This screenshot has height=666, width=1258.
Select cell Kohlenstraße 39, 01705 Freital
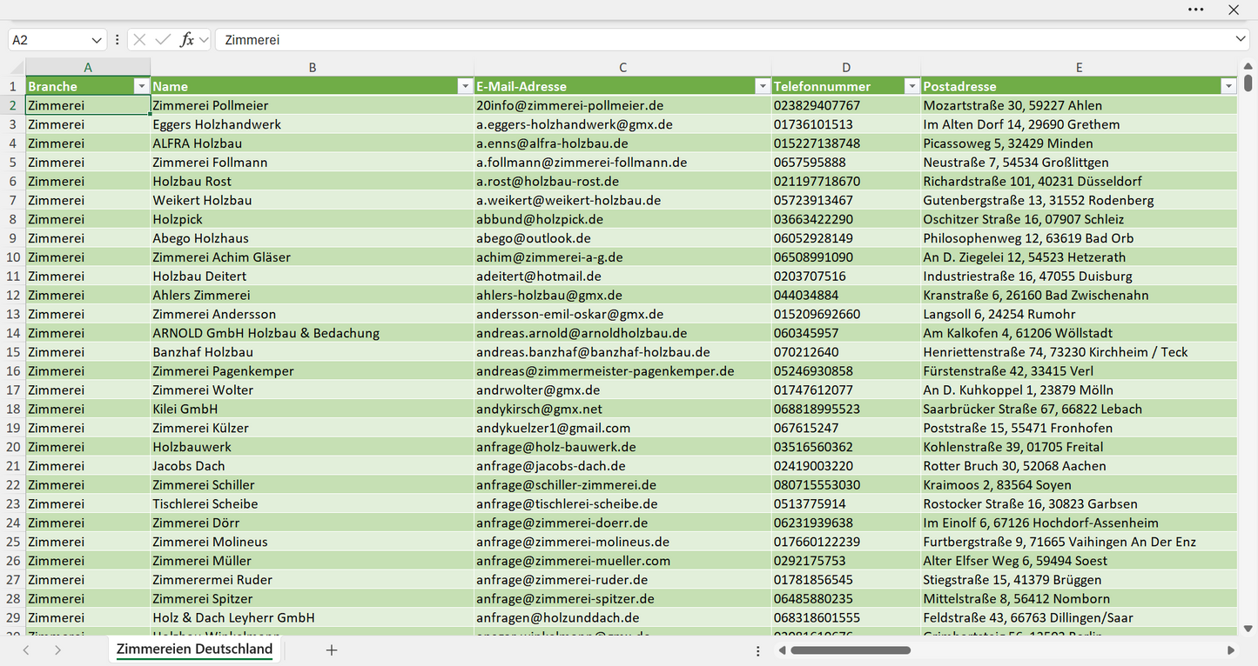click(1080, 447)
